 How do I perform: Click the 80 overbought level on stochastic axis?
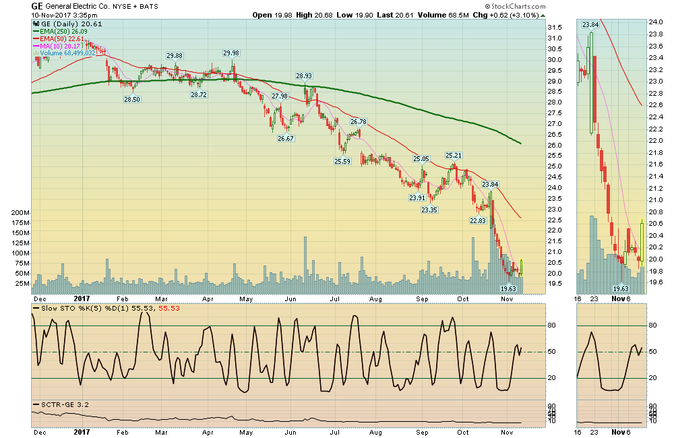coord(551,325)
